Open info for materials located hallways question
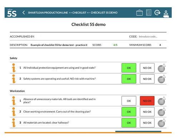 tap(14, 123)
